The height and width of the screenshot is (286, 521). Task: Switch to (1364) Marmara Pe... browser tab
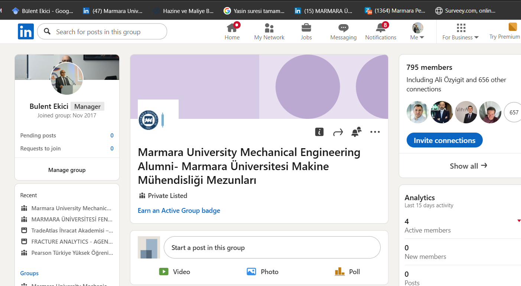pyautogui.click(x=395, y=11)
